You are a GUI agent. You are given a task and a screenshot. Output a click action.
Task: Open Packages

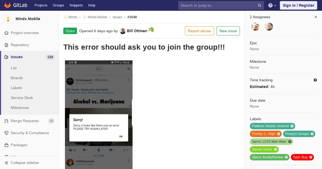coord(19,145)
